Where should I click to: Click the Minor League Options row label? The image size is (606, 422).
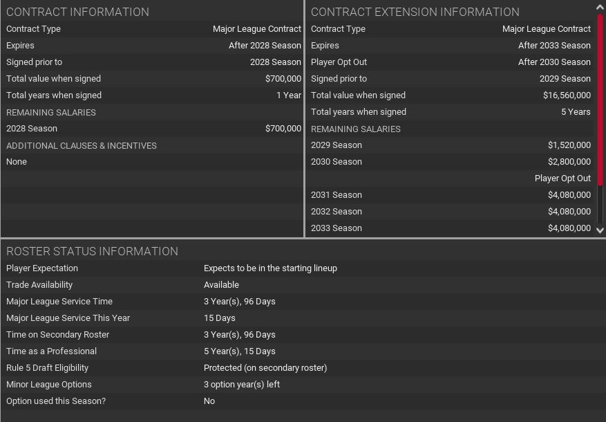(49, 385)
